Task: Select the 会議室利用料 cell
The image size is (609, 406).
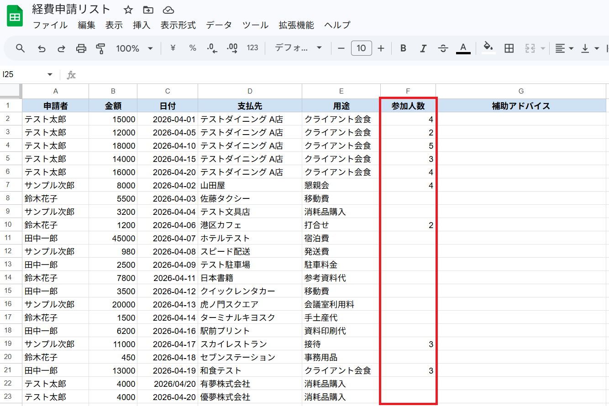Action: tap(341, 304)
